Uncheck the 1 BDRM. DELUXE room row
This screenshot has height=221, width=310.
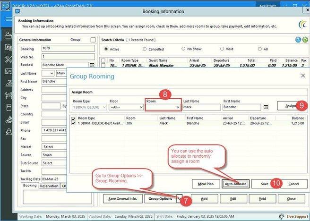coord(73,123)
